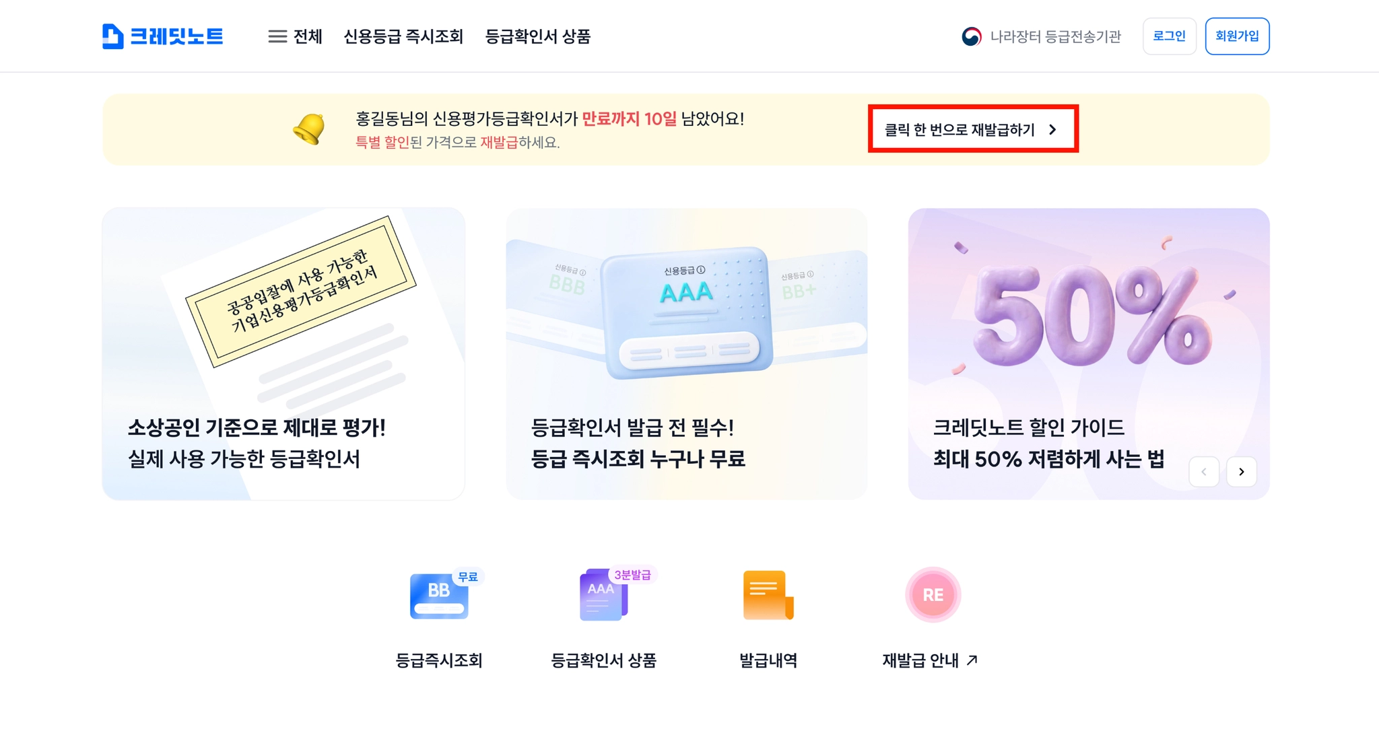Click the 회원가입 button

(1237, 36)
